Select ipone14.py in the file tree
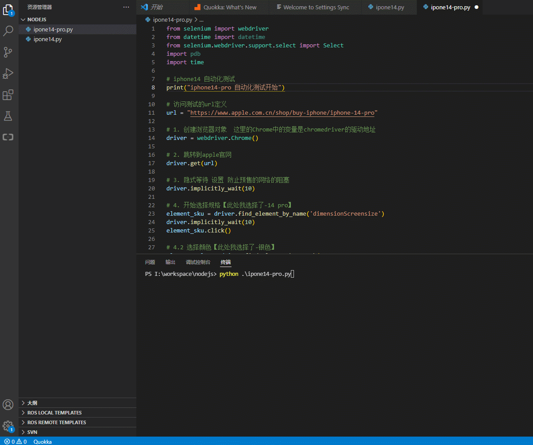Screen dimensions: 533x445 pos(77,39)
